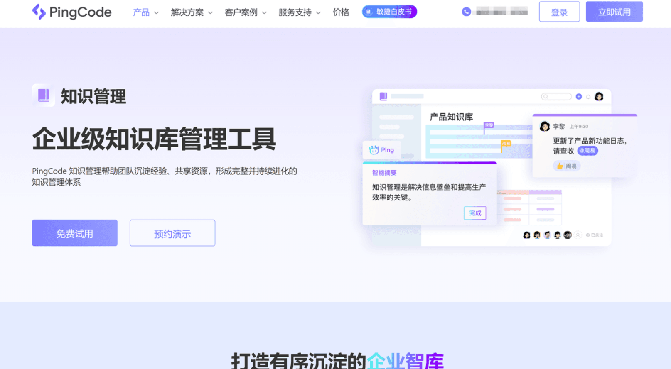The image size is (671, 369).
Task: Click the user avatar in mockup top bar
Action: (x=599, y=97)
